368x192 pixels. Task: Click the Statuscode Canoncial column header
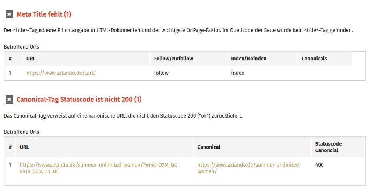pyautogui.click(x=328, y=147)
